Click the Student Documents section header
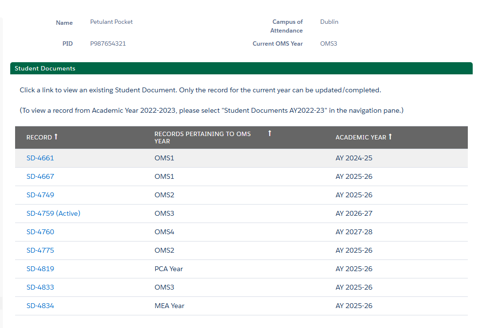The width and height of the screenshot is (480, 328). point(45,69)
